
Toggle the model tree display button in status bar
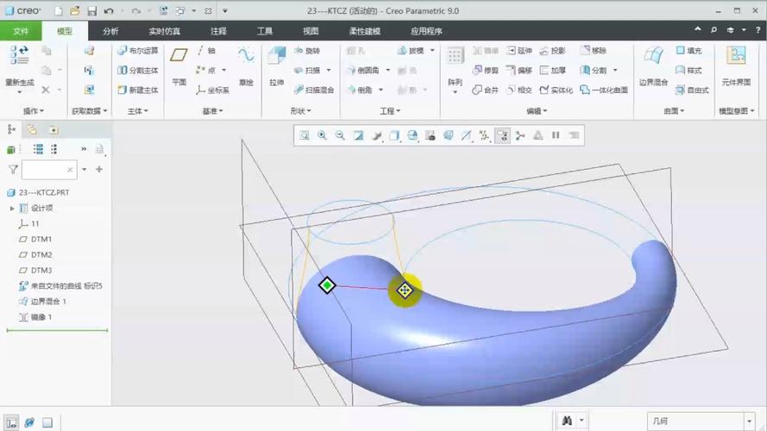click(x=11, y=422)
